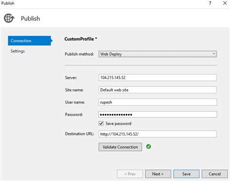Close the Publish dialog window

click(225, 3)
